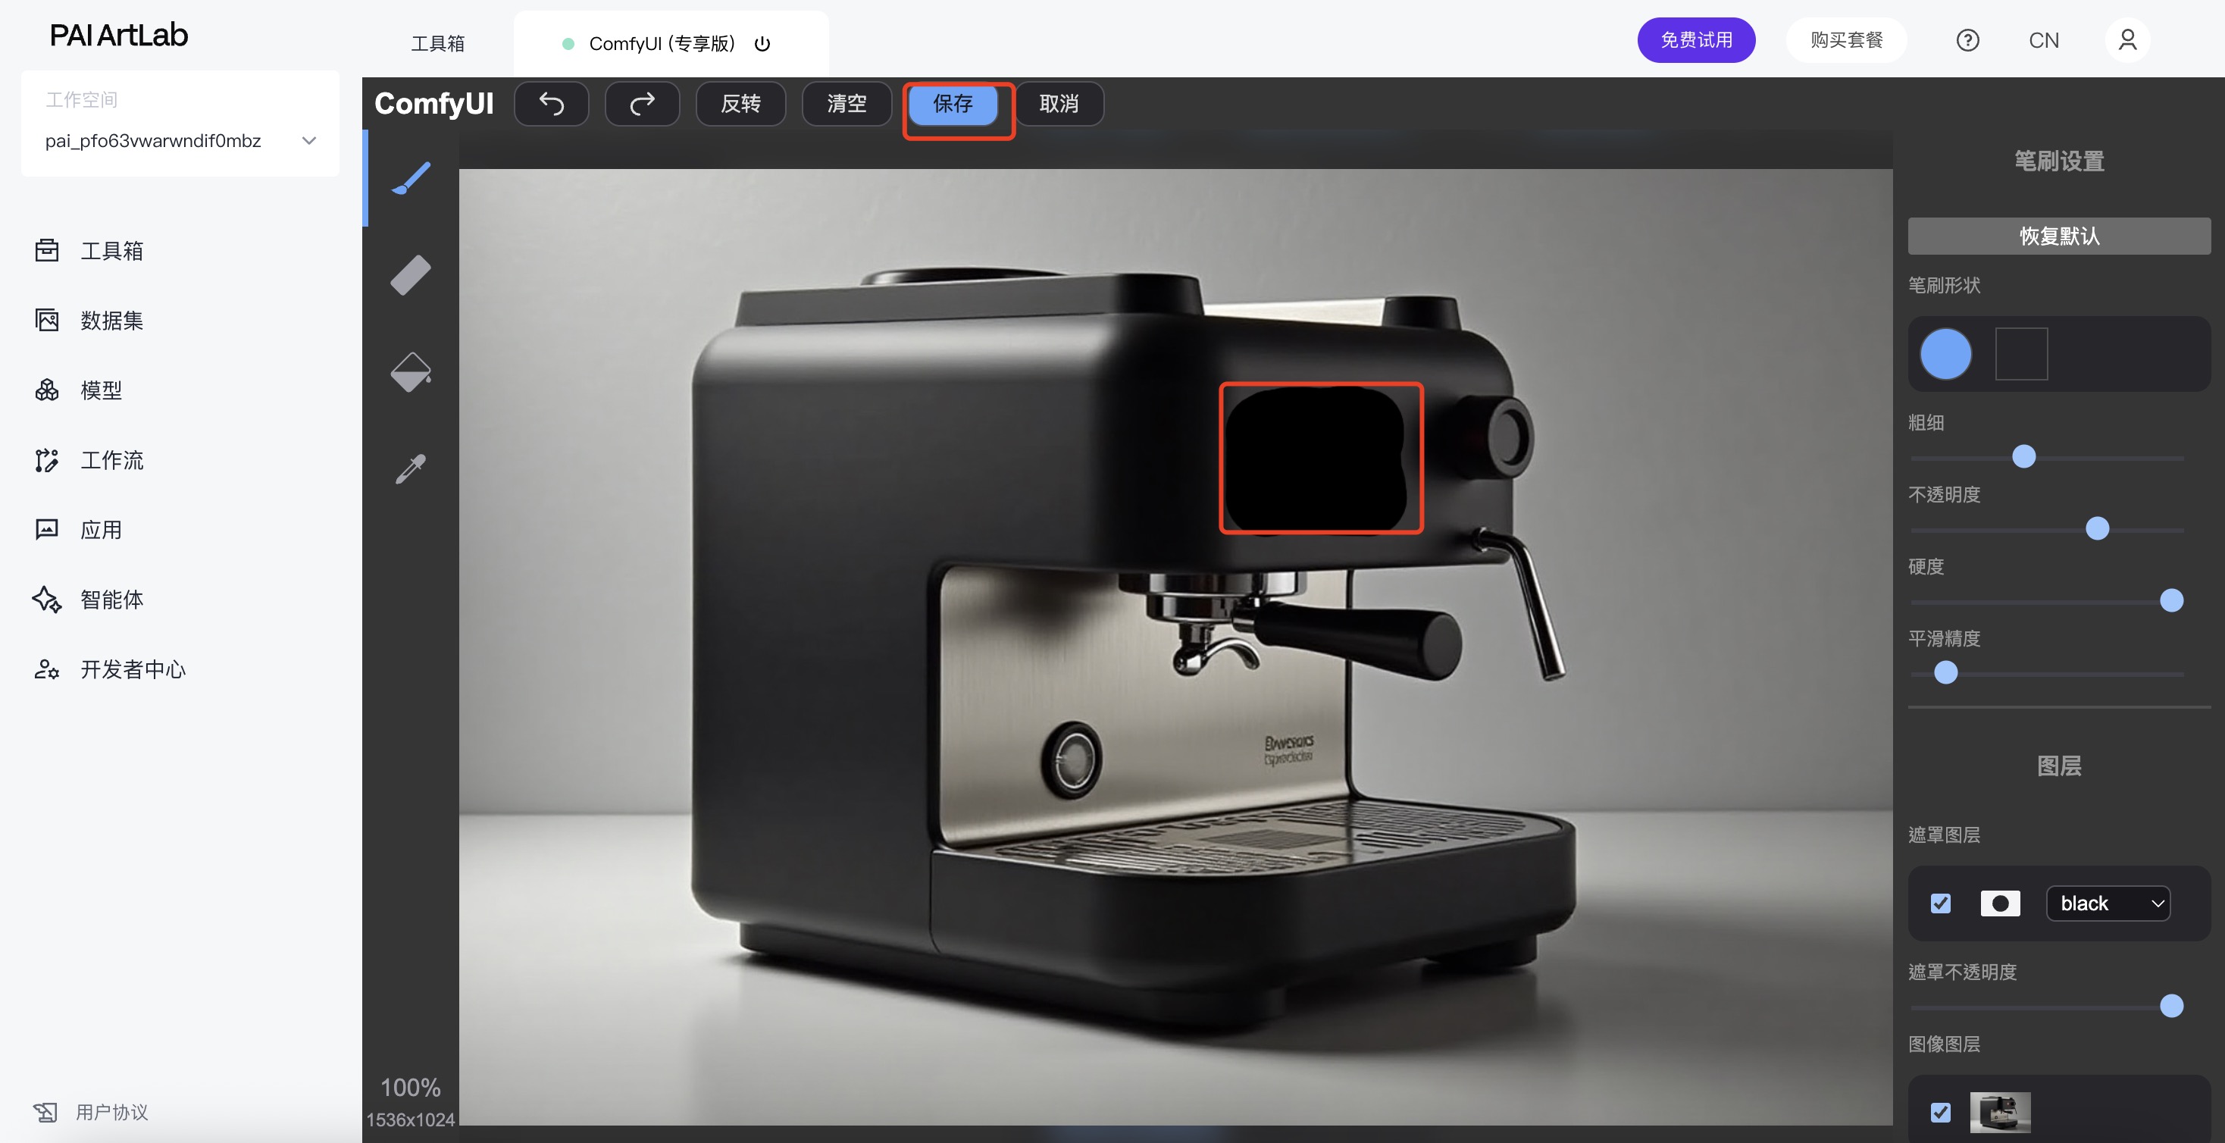Toggle the image layer checkbox
The width and height of the screenshot is (2225, 1143).
point(1940,1113)
